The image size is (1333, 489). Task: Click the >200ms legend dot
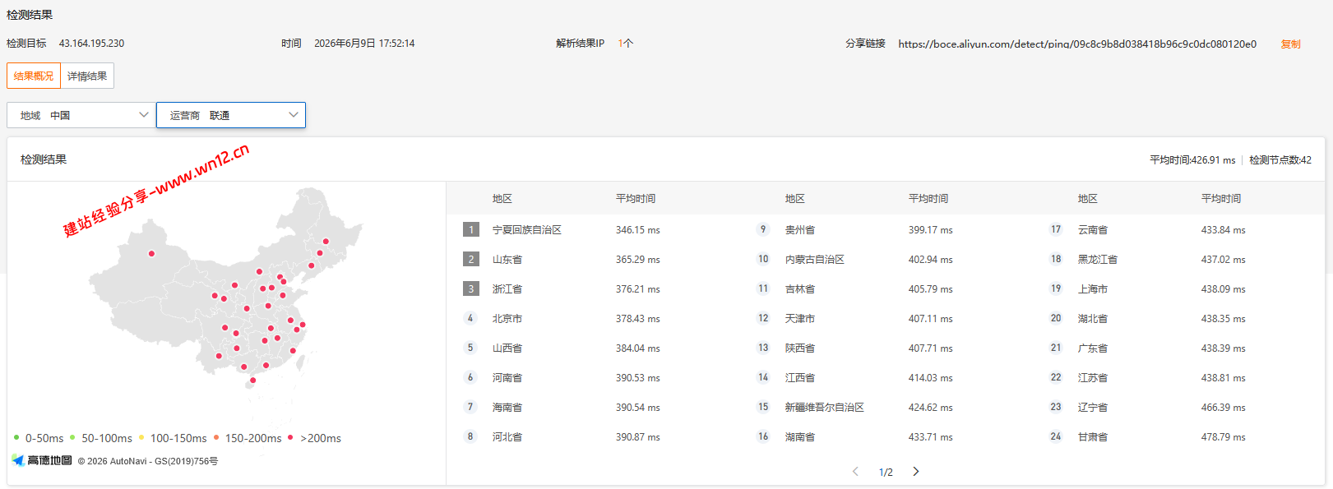click(290, 437)
